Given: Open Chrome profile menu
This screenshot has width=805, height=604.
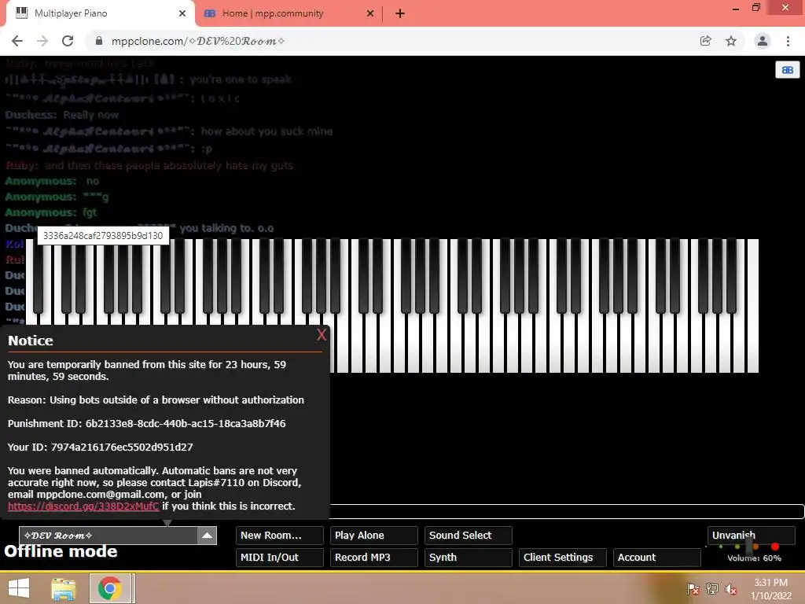Looking at the screenshot, I should click(x=763, y=41).
